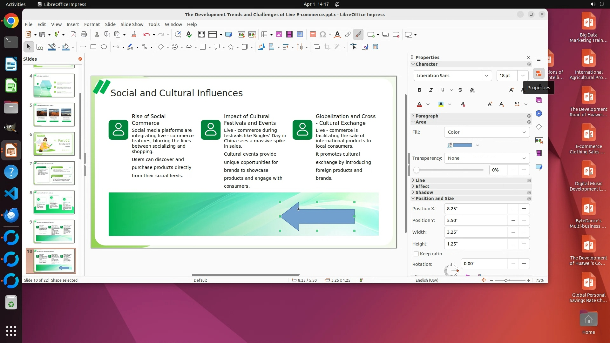Open the sidebar Navigator panel icon

(x=539, y=114)
